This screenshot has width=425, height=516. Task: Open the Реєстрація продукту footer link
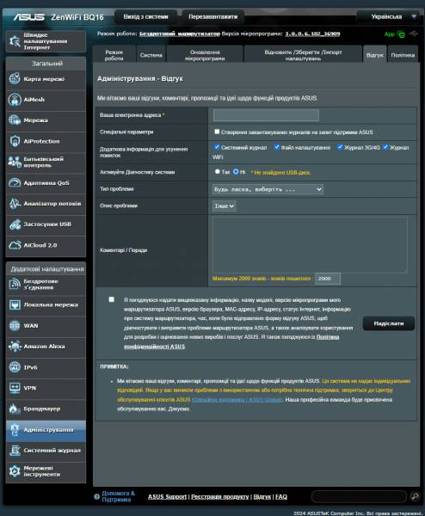click(x=220, y=496)
